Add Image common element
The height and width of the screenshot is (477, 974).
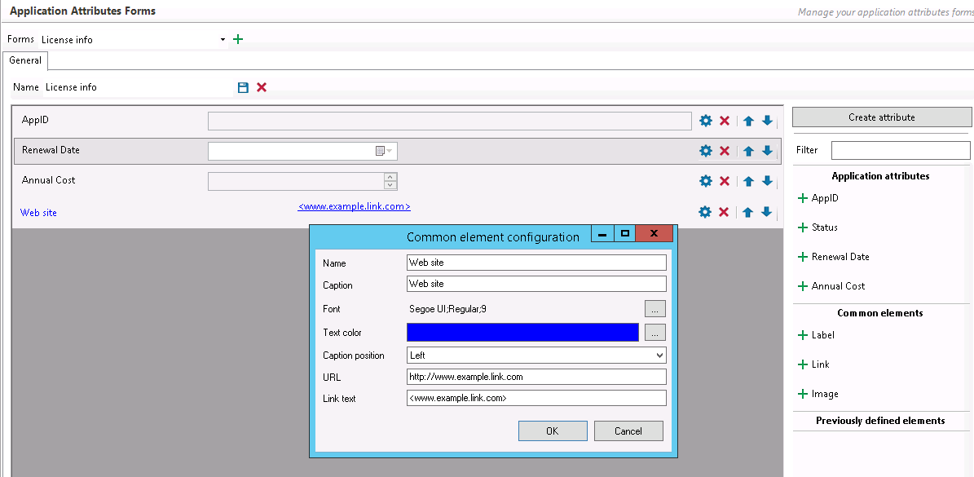(x=803, y=394)
